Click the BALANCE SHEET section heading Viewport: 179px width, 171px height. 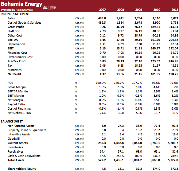(x=12, y=122)
